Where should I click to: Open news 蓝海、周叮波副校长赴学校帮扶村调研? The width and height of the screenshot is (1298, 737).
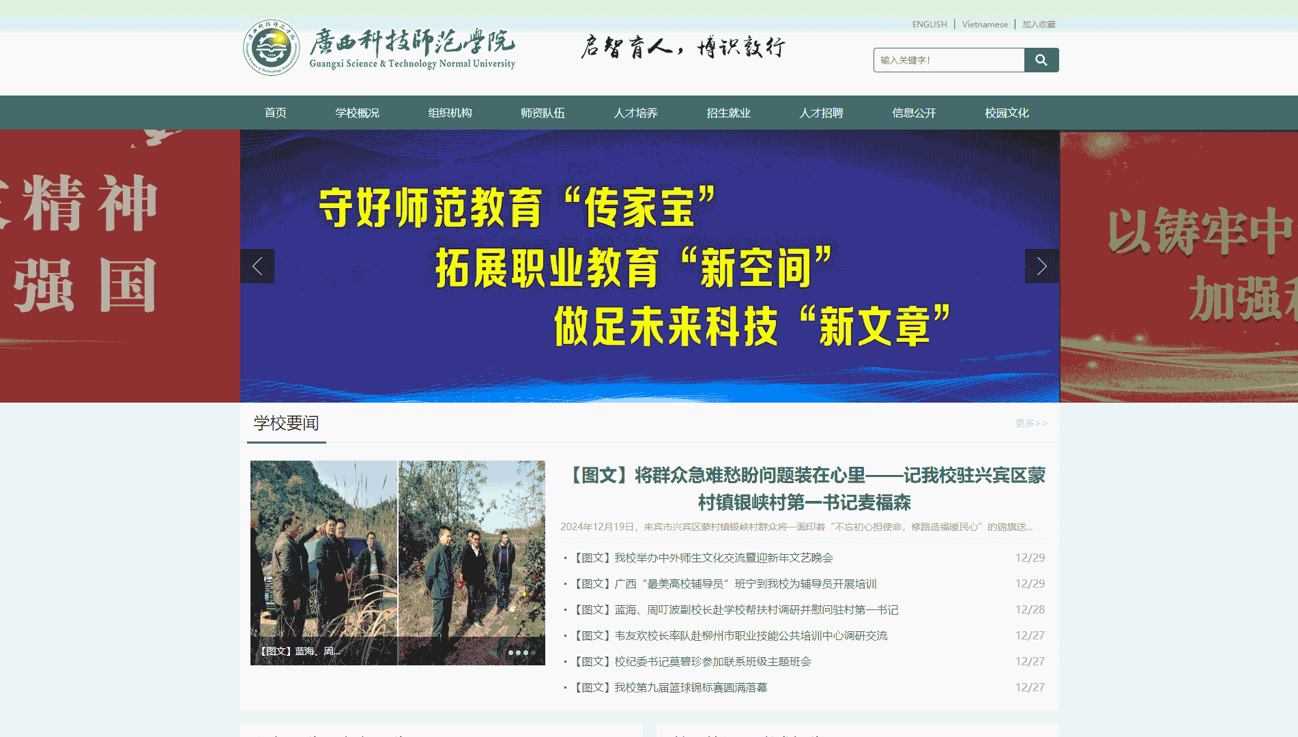[x=736, y=609]
